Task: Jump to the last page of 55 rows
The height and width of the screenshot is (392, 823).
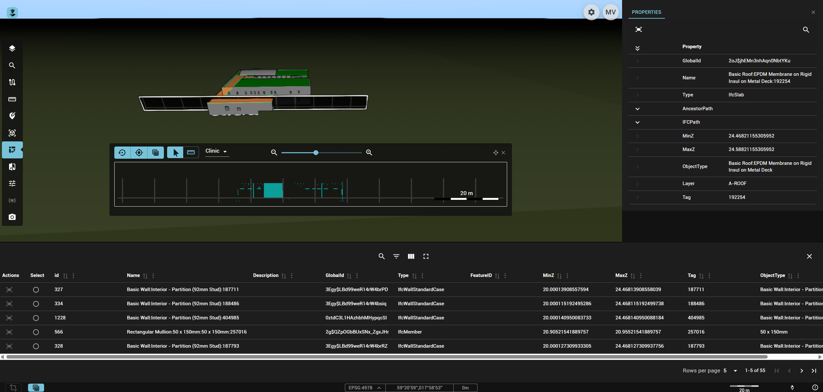Action: [x=814, y=370]
